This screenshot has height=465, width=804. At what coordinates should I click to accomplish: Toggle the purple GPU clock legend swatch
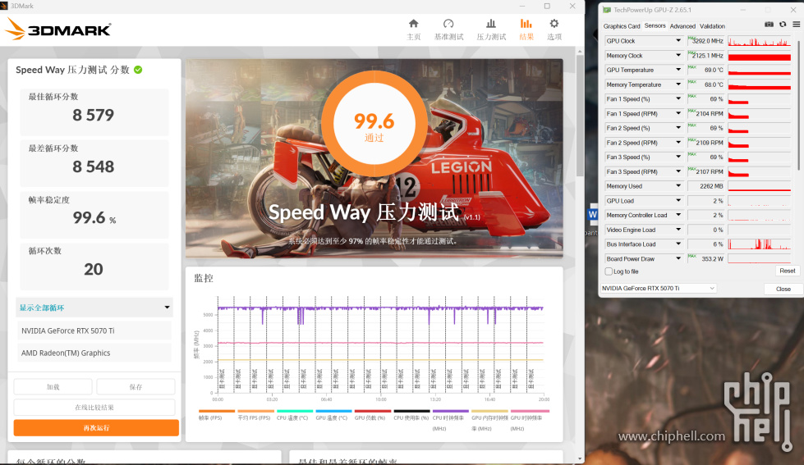point(450,411)
